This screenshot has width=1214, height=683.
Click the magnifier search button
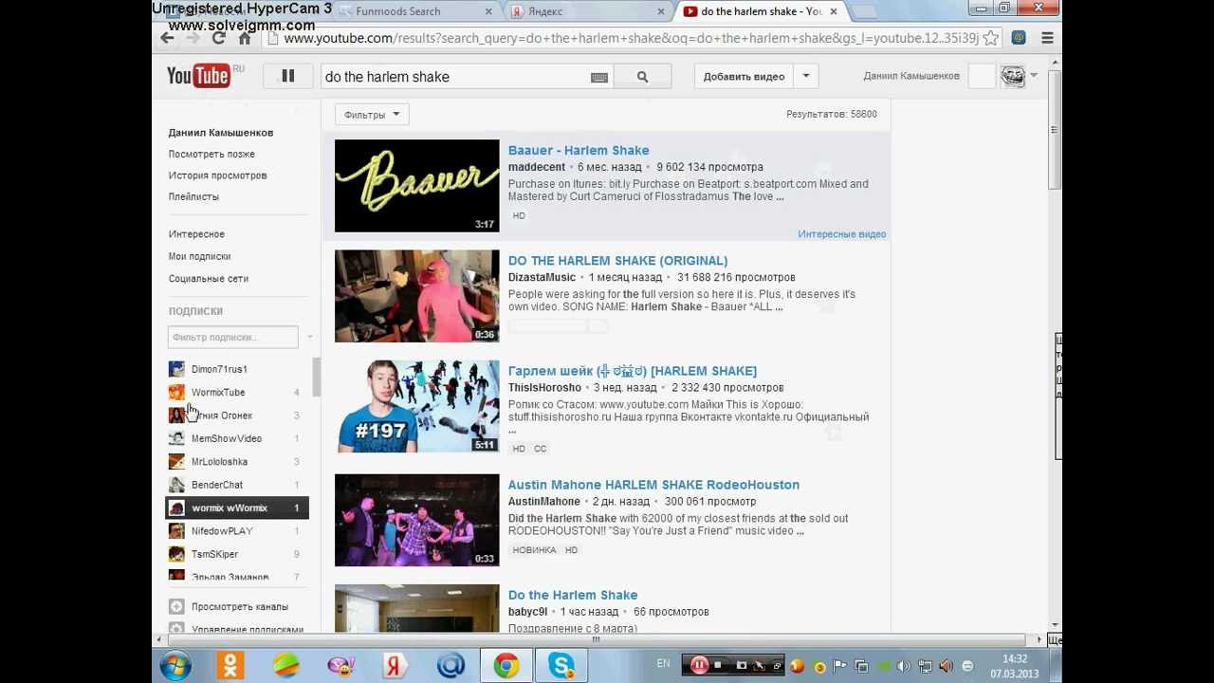click(642, 77)
